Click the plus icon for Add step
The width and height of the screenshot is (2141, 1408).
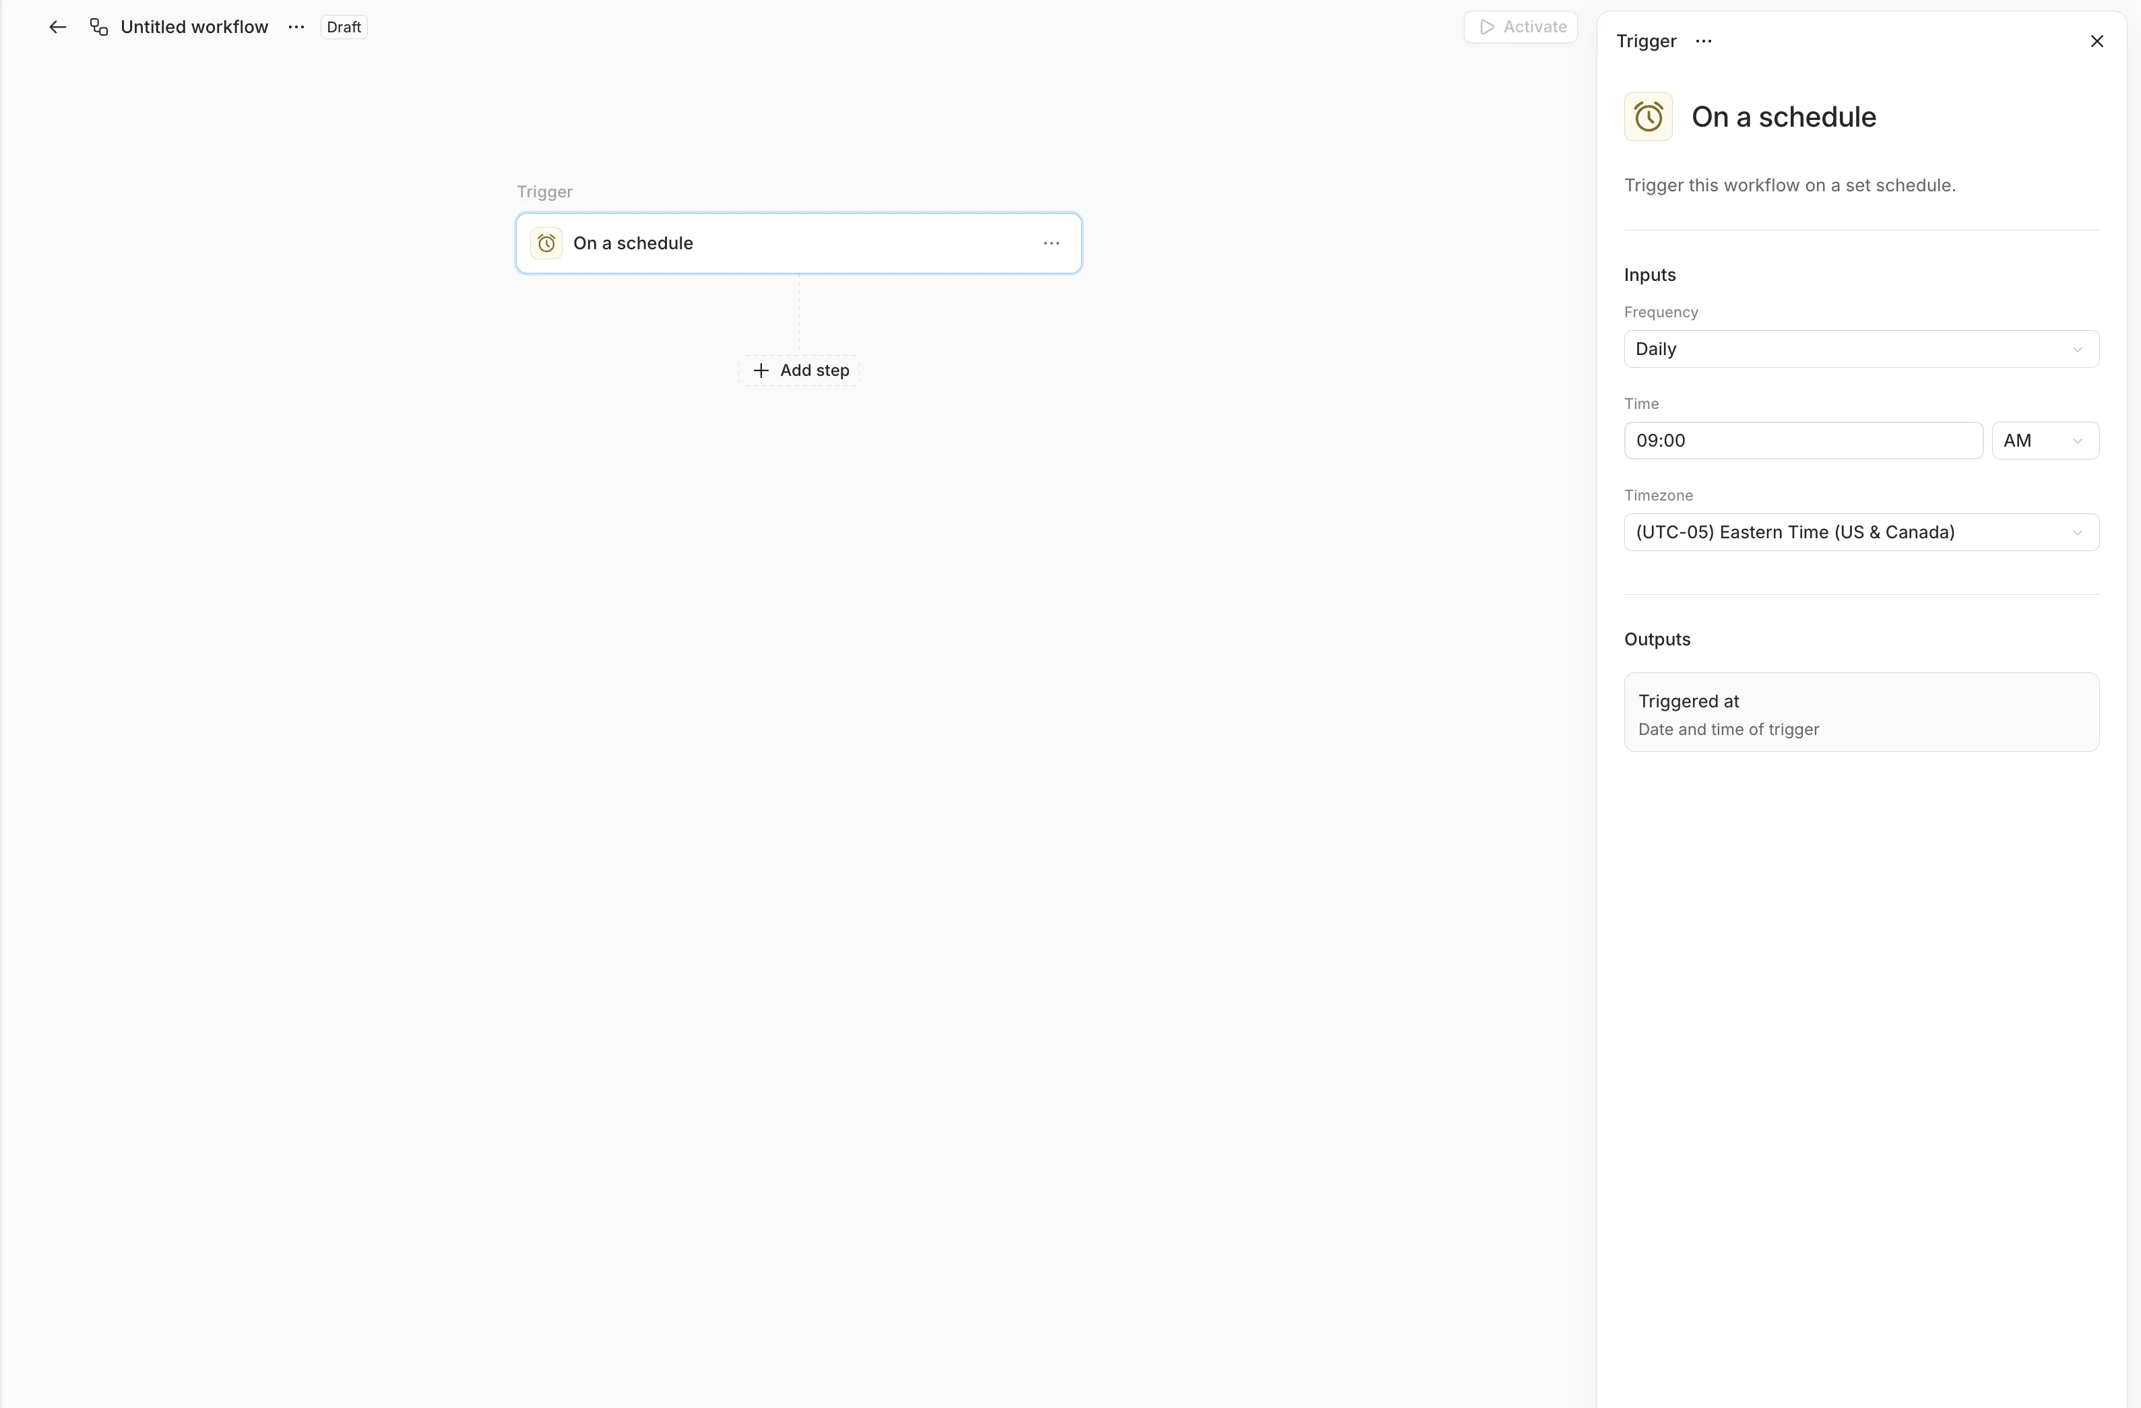click(x=761, y=371)
